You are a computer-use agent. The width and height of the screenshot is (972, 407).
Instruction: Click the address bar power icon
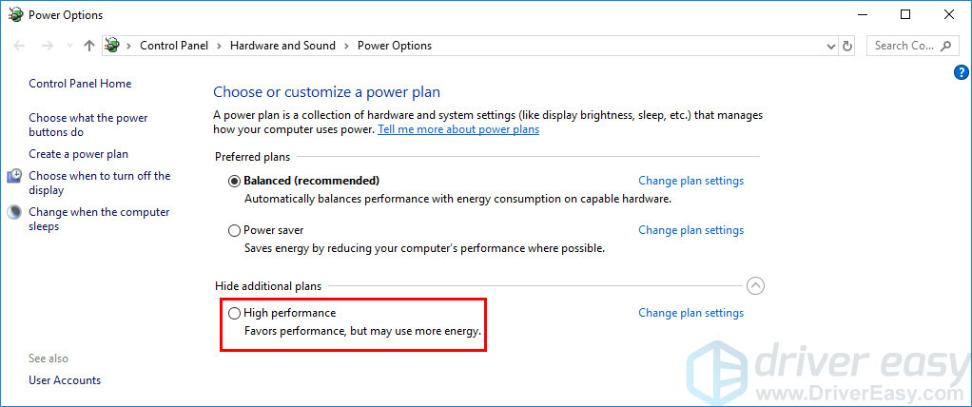[112, 46]
